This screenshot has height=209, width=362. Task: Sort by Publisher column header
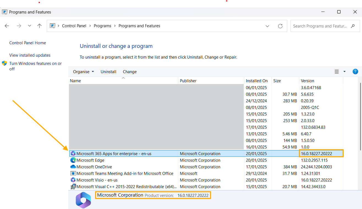click(211, 81)
